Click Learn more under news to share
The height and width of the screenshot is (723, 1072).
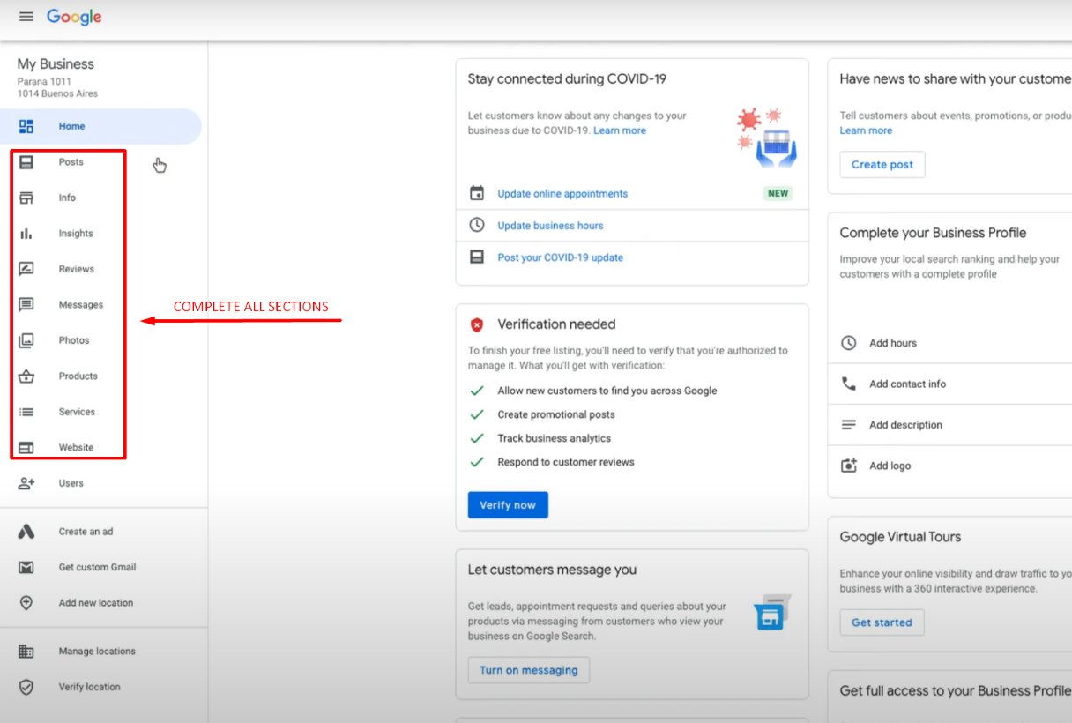point(866,130)
